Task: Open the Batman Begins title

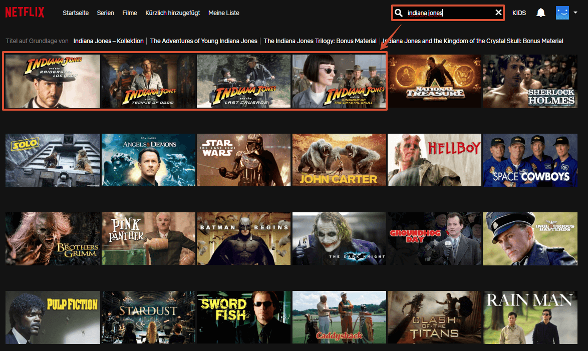Action: [244, 239]
